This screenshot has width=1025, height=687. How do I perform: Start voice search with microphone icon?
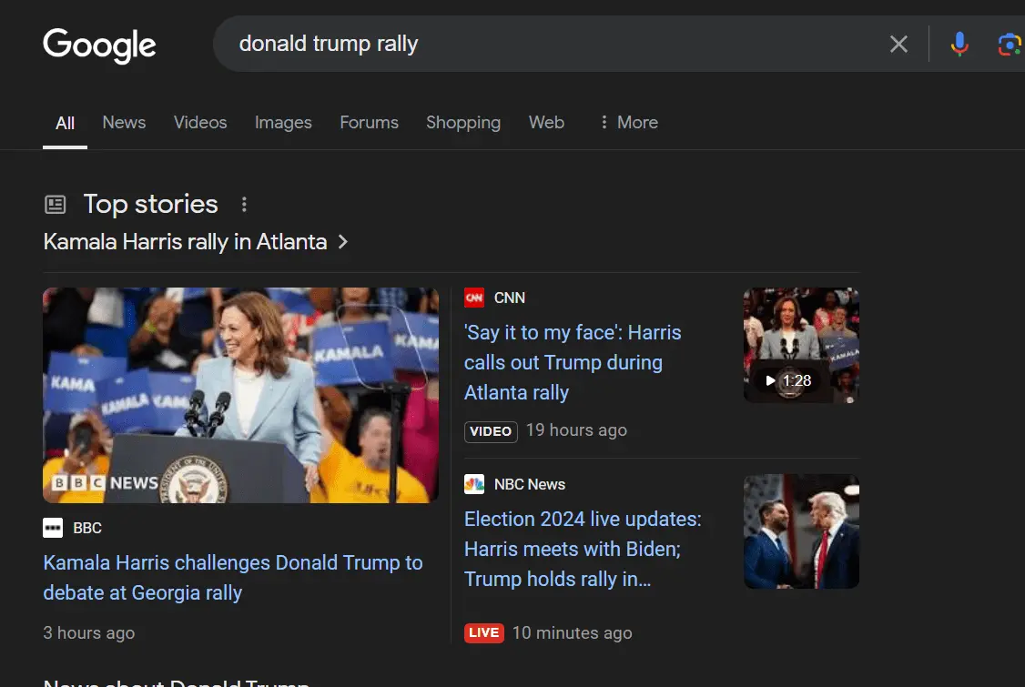(959, 44)
